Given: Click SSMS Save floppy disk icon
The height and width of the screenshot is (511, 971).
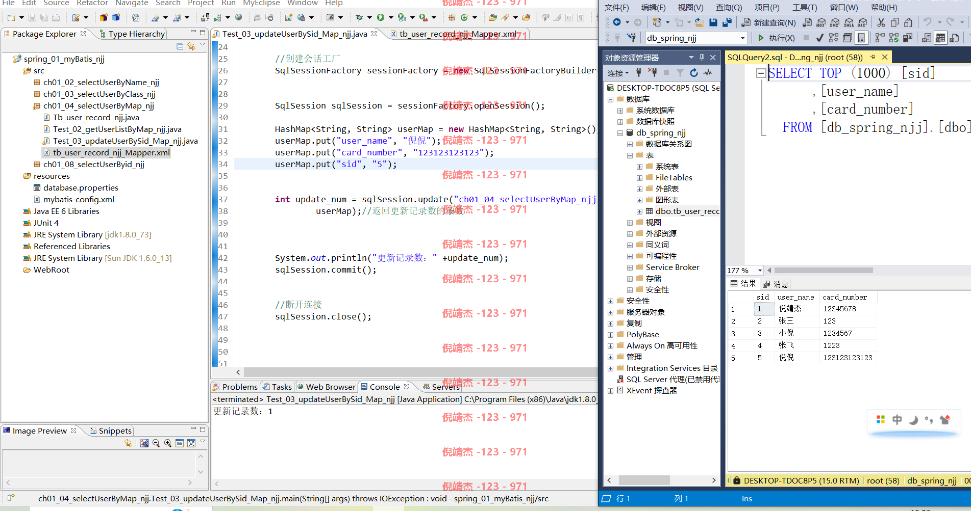Looking at the screenshot, I should 713,22.
